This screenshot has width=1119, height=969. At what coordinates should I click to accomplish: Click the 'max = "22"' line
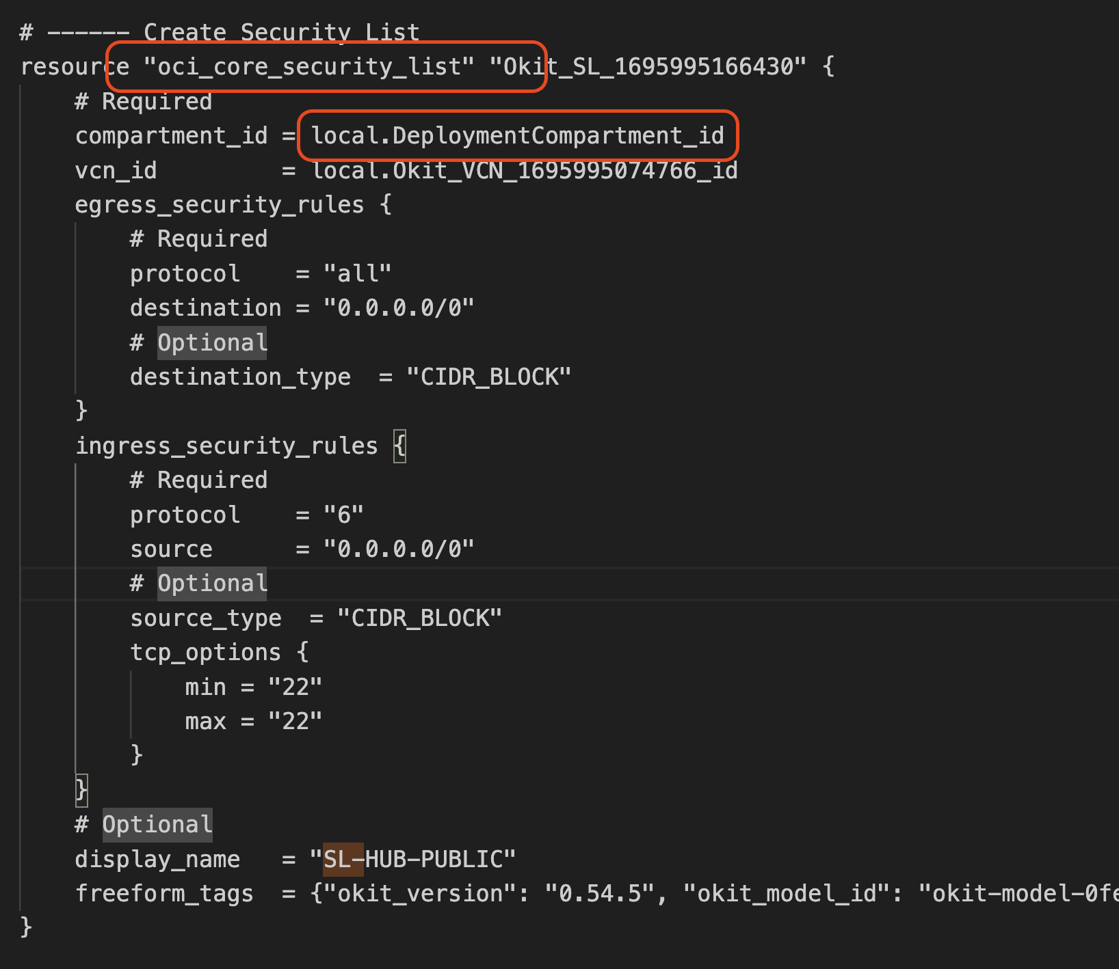[x=254, y=722]
